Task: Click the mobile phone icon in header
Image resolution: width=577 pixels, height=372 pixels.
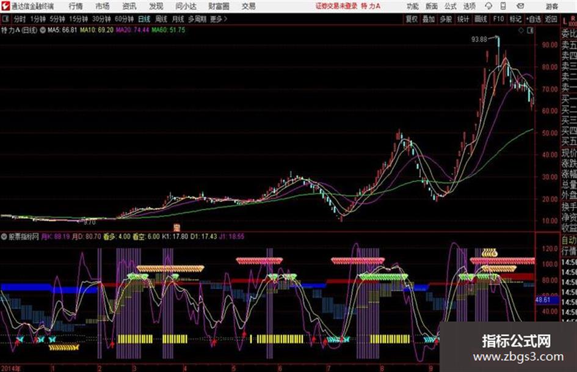Action: click(503, 6)
